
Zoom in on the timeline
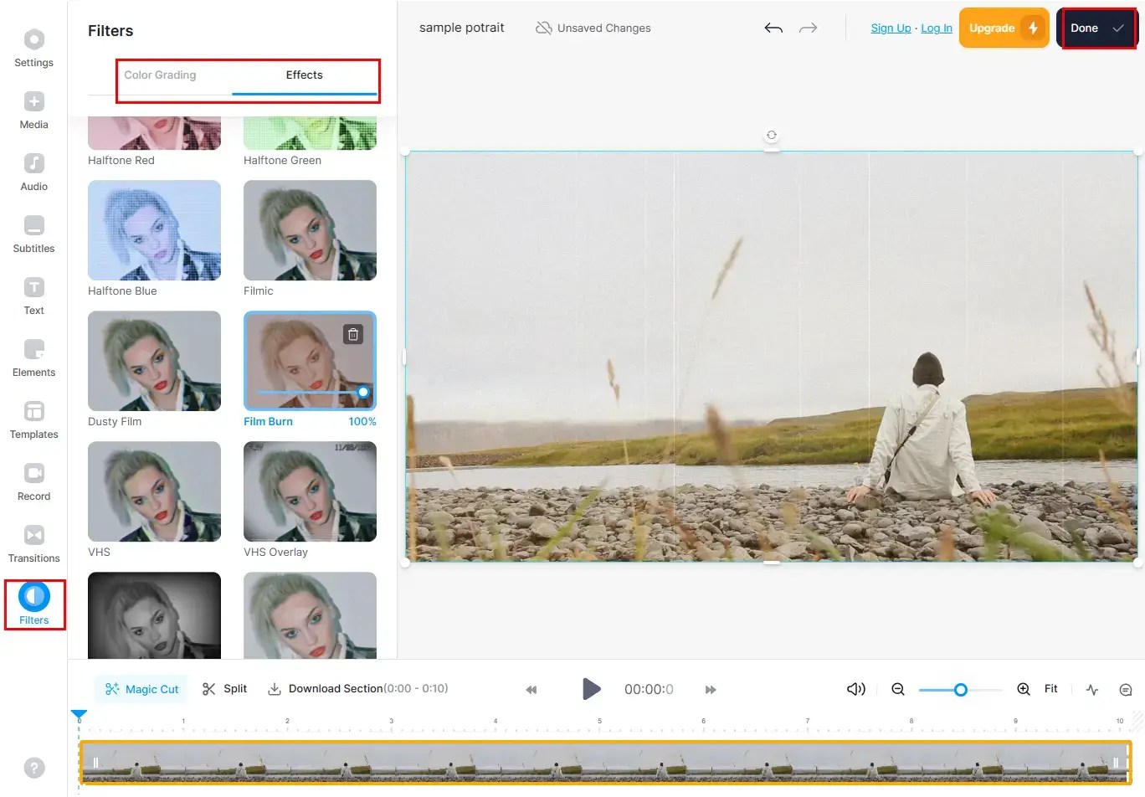point(1023,689)
